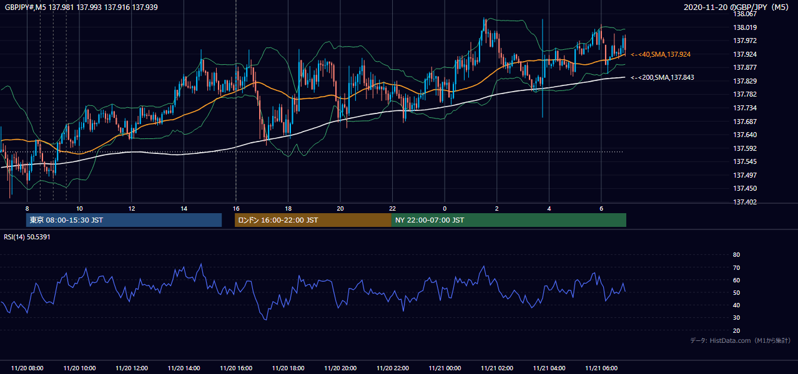Click hour label 8 under the price chart

(27, 208)
